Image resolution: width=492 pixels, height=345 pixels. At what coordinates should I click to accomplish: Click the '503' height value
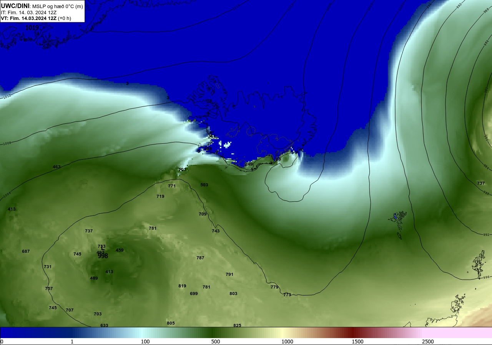pos(204,185)
